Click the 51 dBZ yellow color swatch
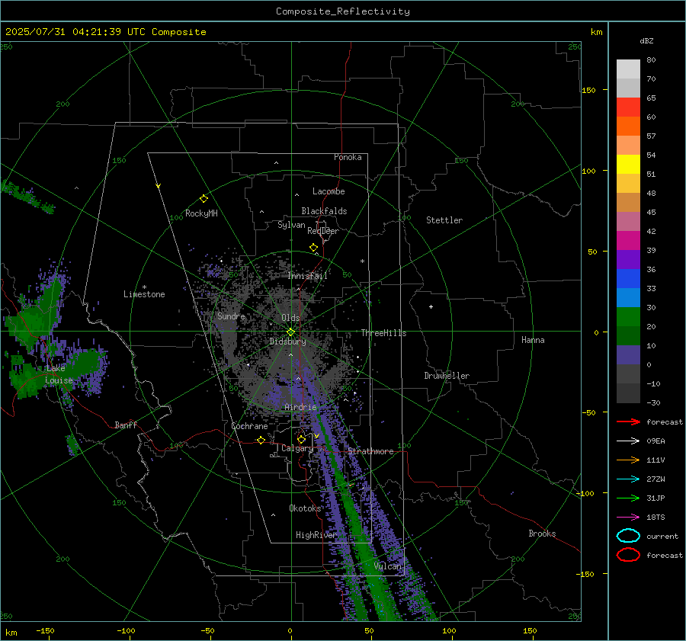 click(x=628, y=164)
